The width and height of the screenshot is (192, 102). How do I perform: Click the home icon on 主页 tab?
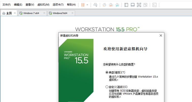coord(4,13)
